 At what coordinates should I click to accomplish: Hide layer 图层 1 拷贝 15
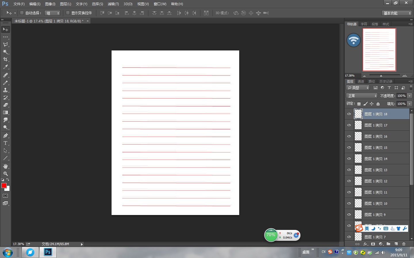tap(349, 147)
